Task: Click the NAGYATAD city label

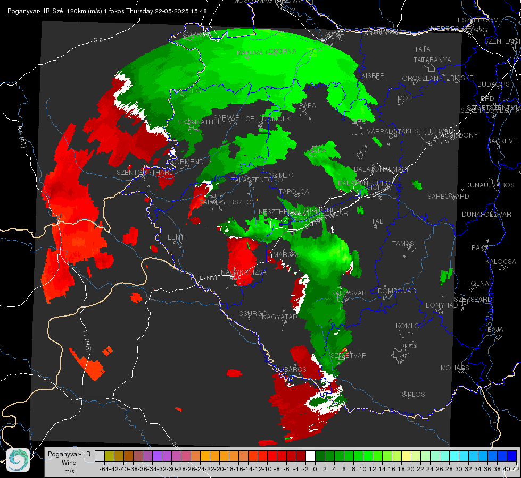Action: pyautogui.click(x=279, y=317)
